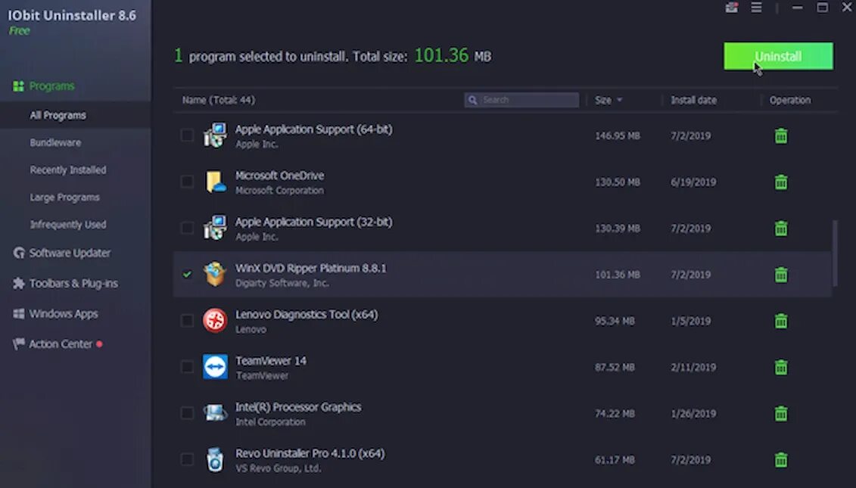Select the TeamViewer 14 row name
Image resolution: width=856 pixels, height=488 pixels.
point(271,361)
